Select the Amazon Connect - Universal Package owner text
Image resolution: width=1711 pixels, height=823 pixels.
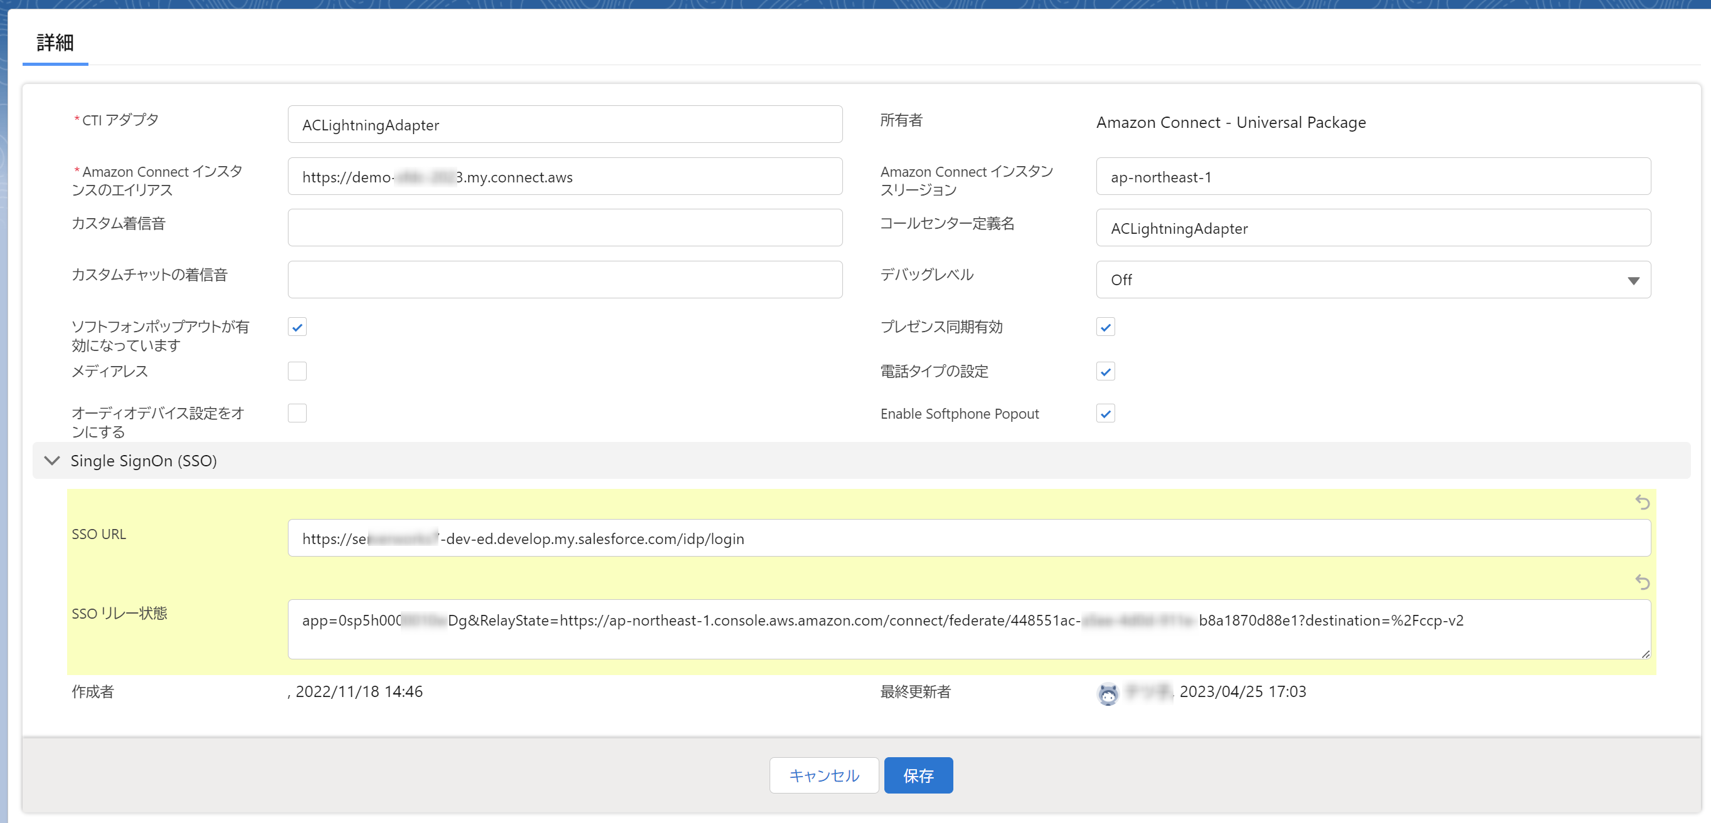(1231, 123)
